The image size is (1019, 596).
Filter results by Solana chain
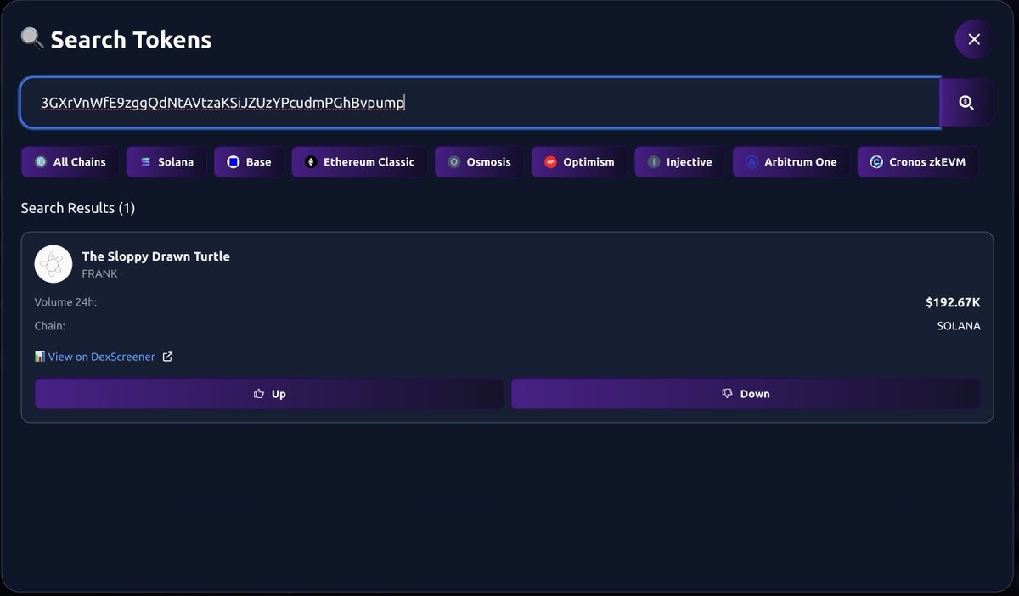(166, 162)
